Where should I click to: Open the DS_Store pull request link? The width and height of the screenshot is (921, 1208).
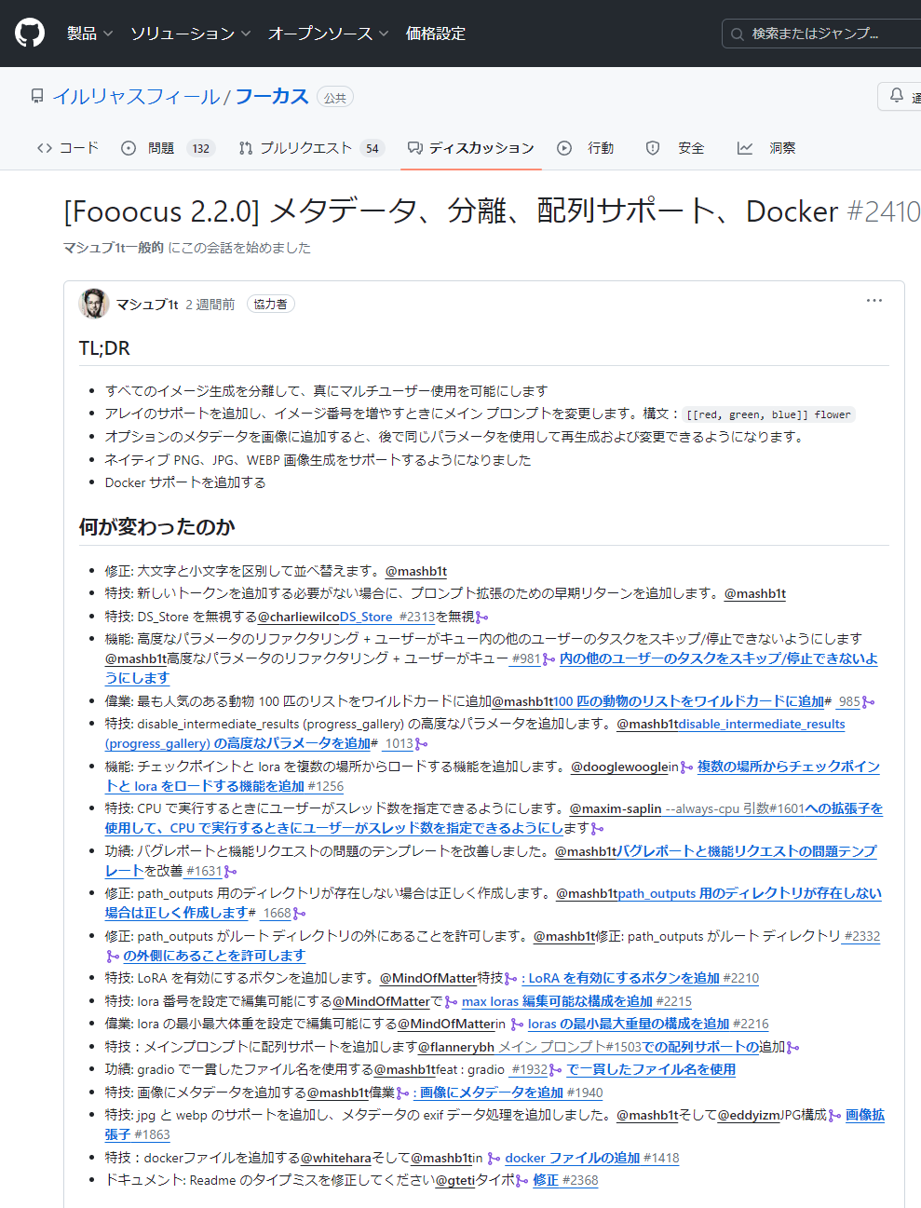coord(366,617)
